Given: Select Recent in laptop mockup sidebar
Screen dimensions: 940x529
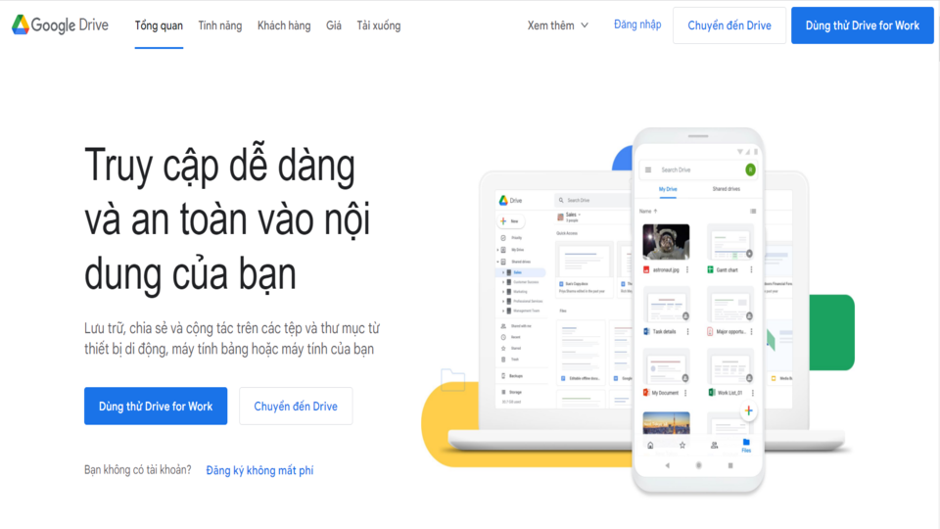Looking at the screenshot, I should point(511,337).
